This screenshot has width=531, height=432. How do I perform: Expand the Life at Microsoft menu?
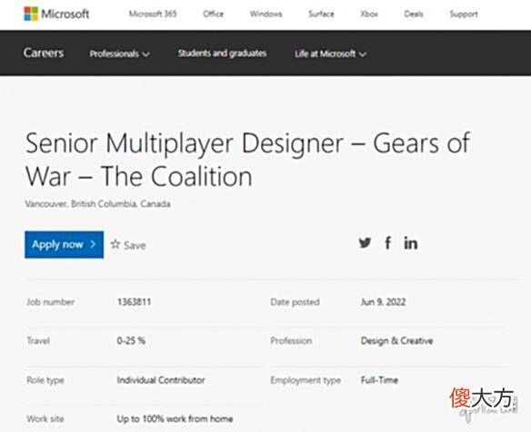point(330,54)
